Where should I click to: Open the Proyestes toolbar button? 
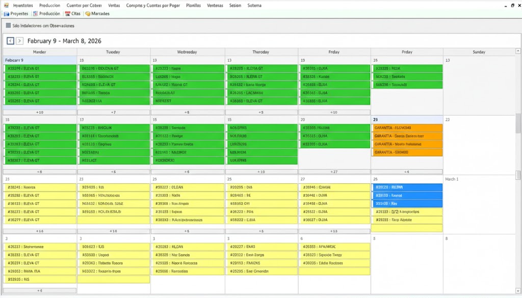point(16,14)
